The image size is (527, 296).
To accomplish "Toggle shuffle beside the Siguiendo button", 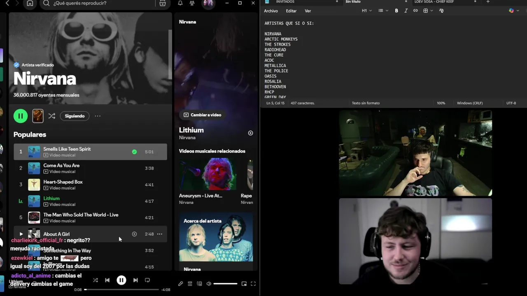I will point(51,116).
